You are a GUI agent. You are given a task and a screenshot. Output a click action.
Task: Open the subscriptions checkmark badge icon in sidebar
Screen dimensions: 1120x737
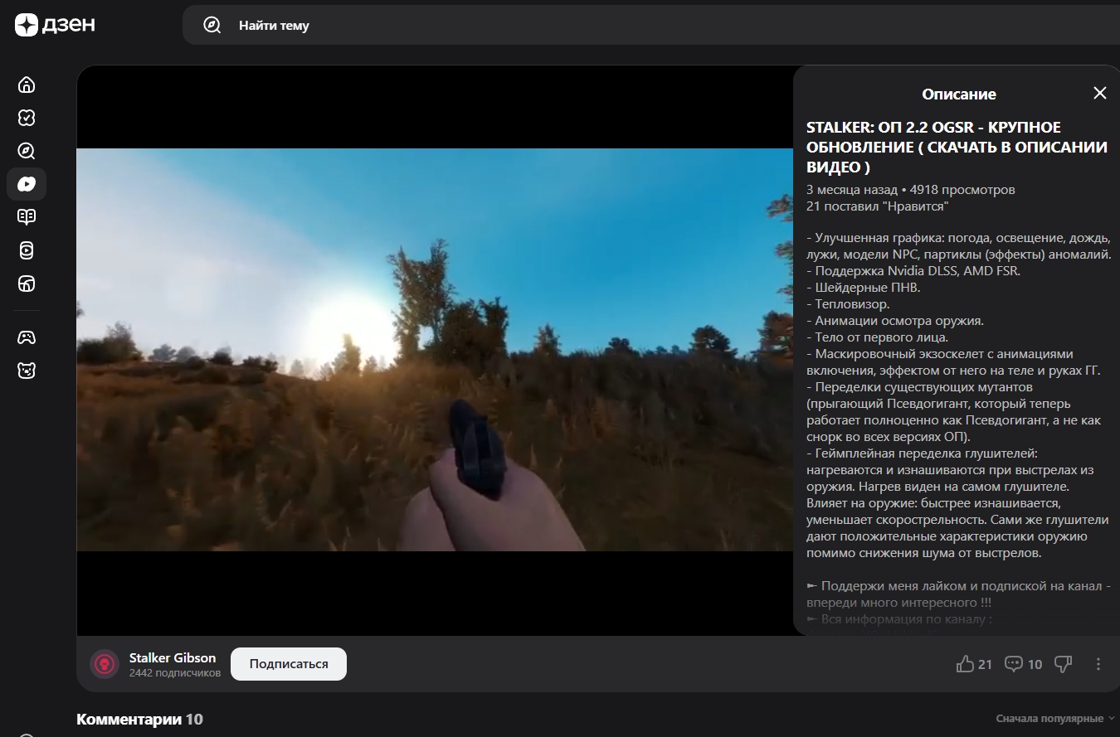(27, 118)
